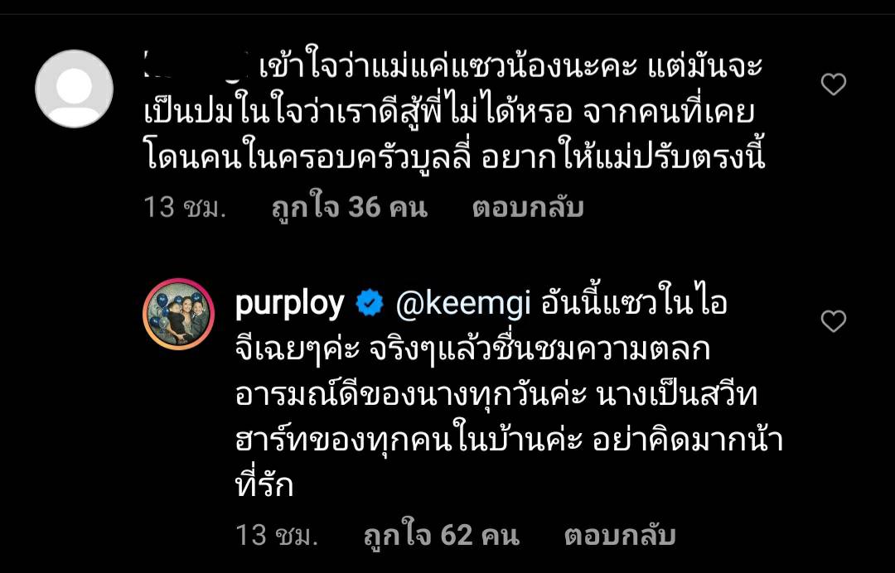Tap ตอบกลับ under purploy's reply

[620, 536]
